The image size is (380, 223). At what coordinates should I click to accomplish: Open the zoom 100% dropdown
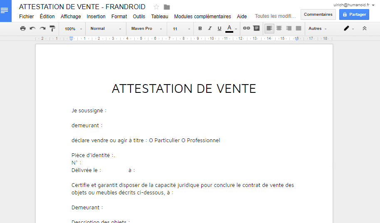click(x=73, y=29)
